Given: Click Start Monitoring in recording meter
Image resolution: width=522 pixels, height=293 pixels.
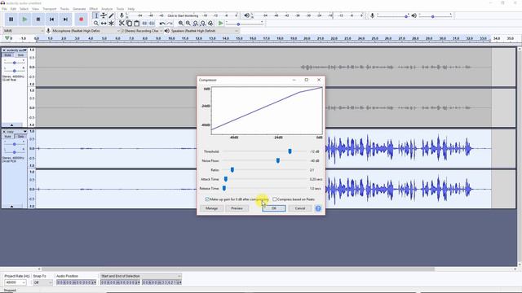Looking at the screenshot, I should [183, 15].
